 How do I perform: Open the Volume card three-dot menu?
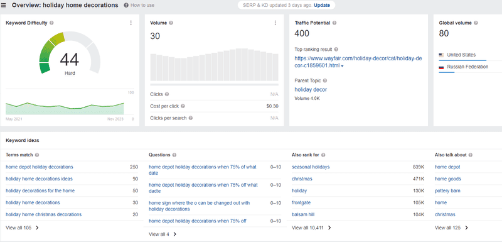pyautogui.click(x=275, y=23)
